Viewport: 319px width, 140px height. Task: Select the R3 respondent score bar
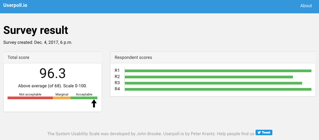coord(213,83)
